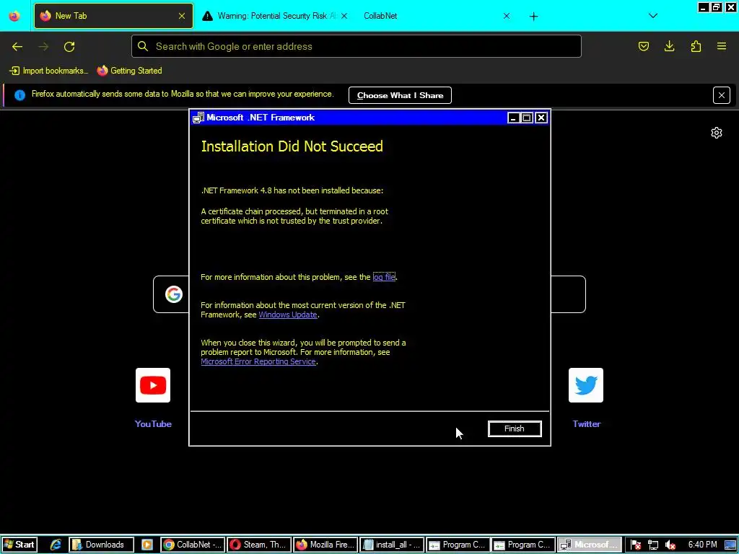Open Microsoft Error Reporting Service link
739x554 pixels.
[258, 362]
